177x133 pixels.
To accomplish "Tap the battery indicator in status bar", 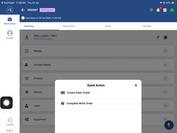I will coord(174,3).
